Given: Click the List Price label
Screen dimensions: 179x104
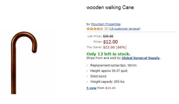Looking at the screenshot, I should [95, 36].
